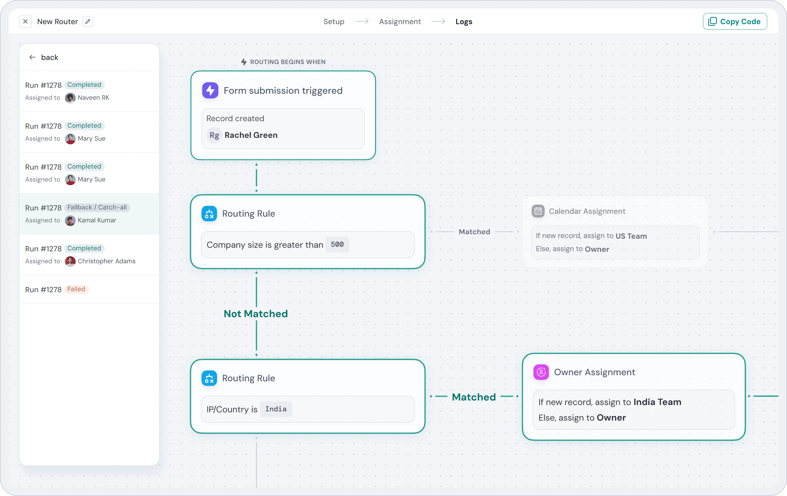Select the run assigned to Christopher Adams
The width and height of the screenshot is (787, 496).
(x=89, y=255)
